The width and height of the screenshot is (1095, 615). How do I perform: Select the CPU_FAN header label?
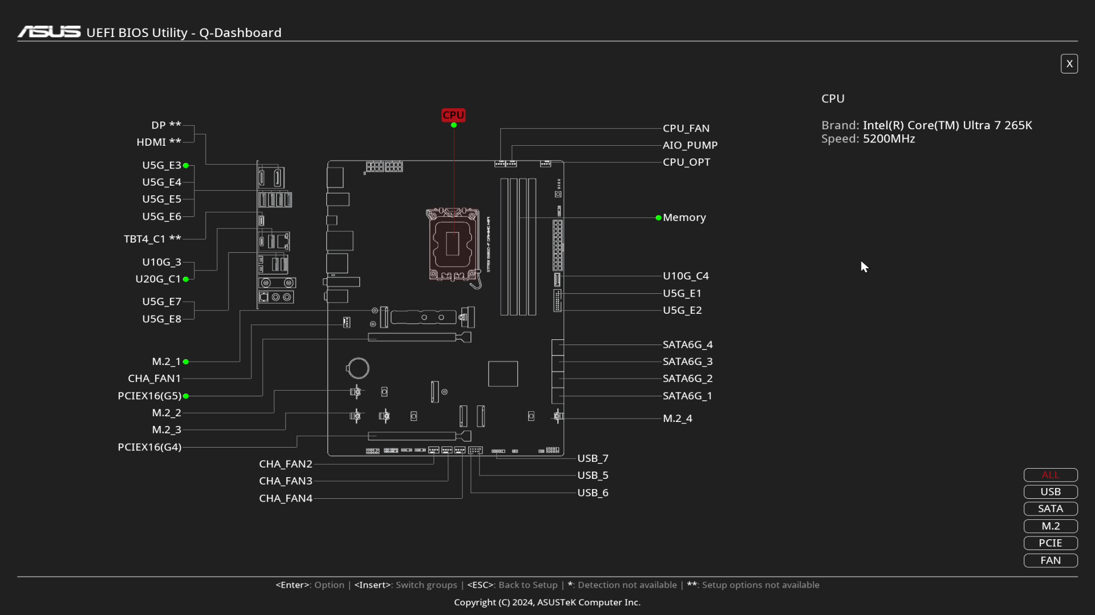tap(686, 129)
